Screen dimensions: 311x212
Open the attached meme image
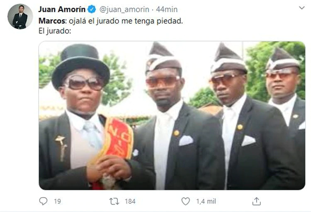172,115
